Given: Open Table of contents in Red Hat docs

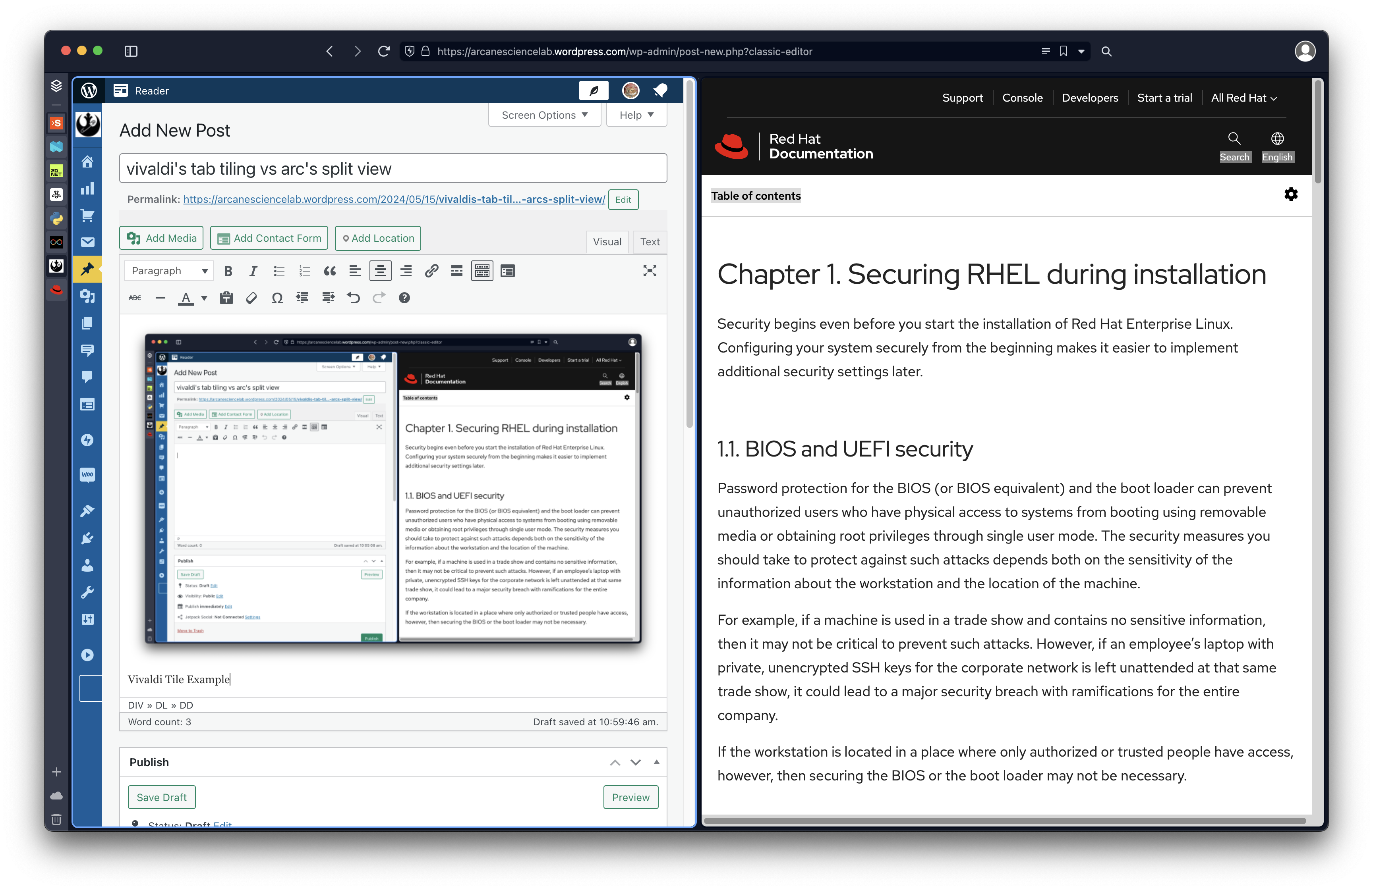Looking at the screenshot, I should click(x=756, y=196).
